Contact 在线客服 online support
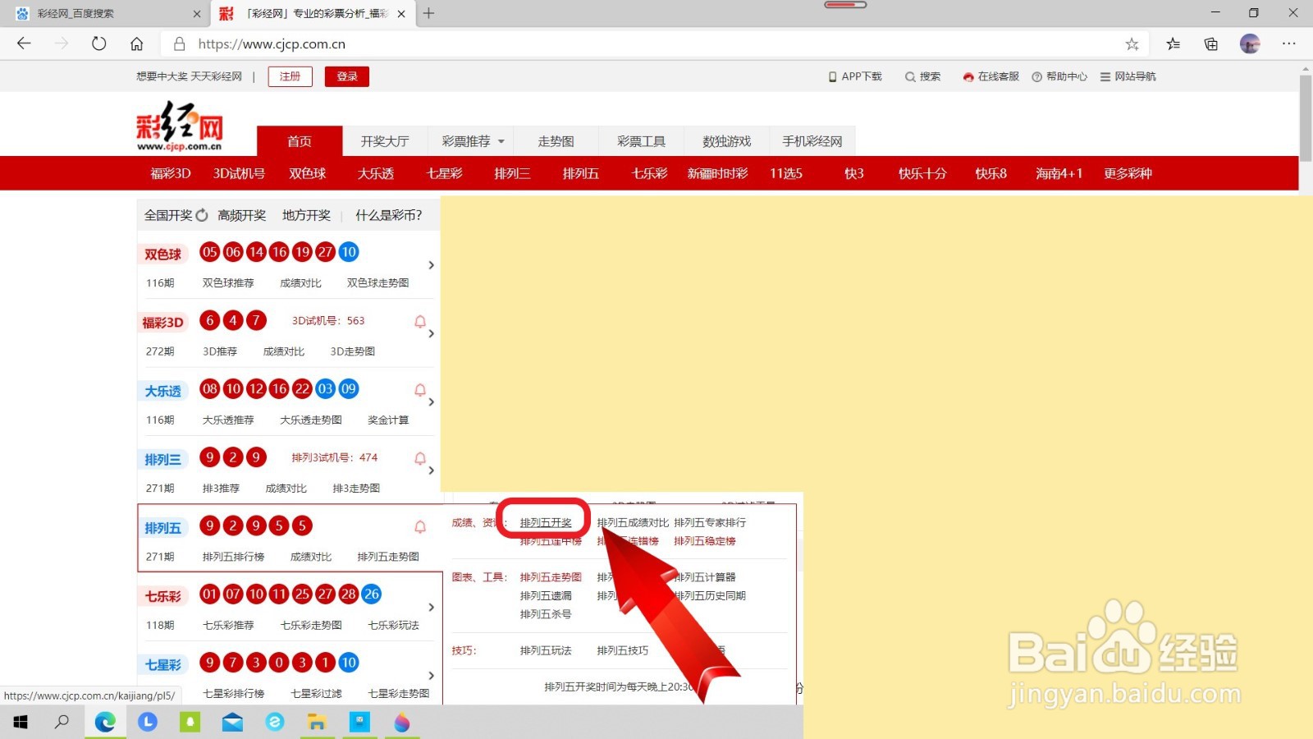The width and height of the screenshot is (1313, 739). pos(991,76)
